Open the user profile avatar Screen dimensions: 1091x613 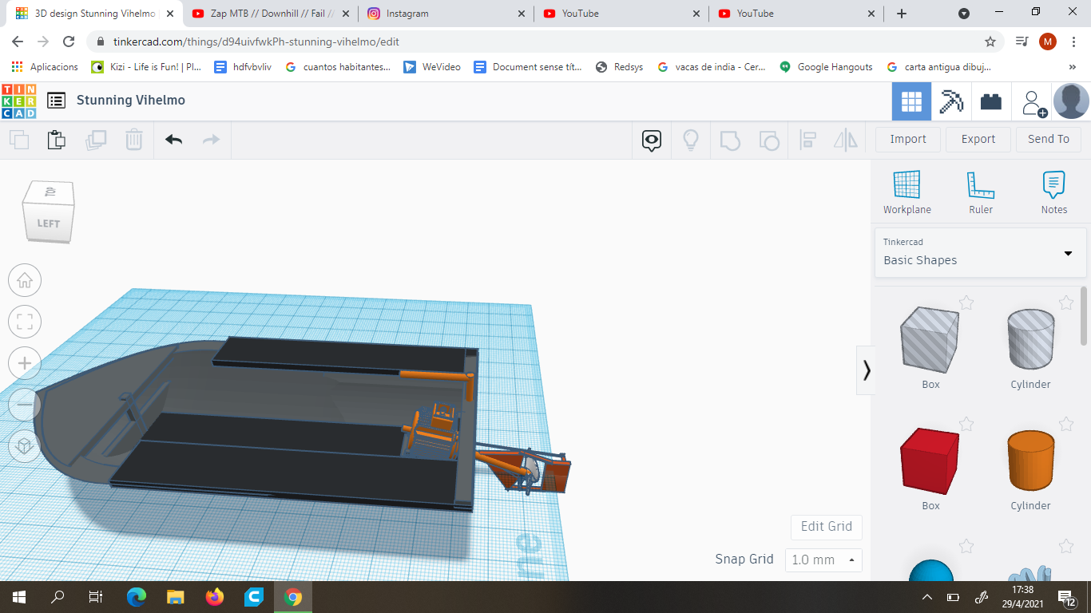tap(1071, 101)
